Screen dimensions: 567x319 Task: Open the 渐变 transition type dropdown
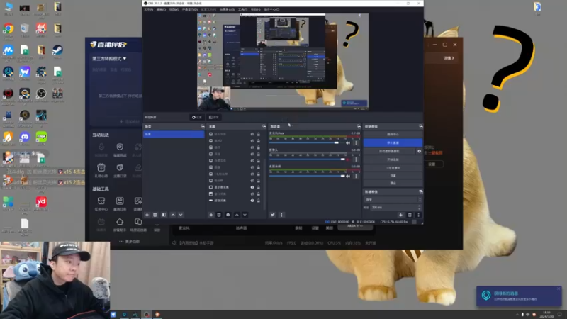[x=393, y=200]
